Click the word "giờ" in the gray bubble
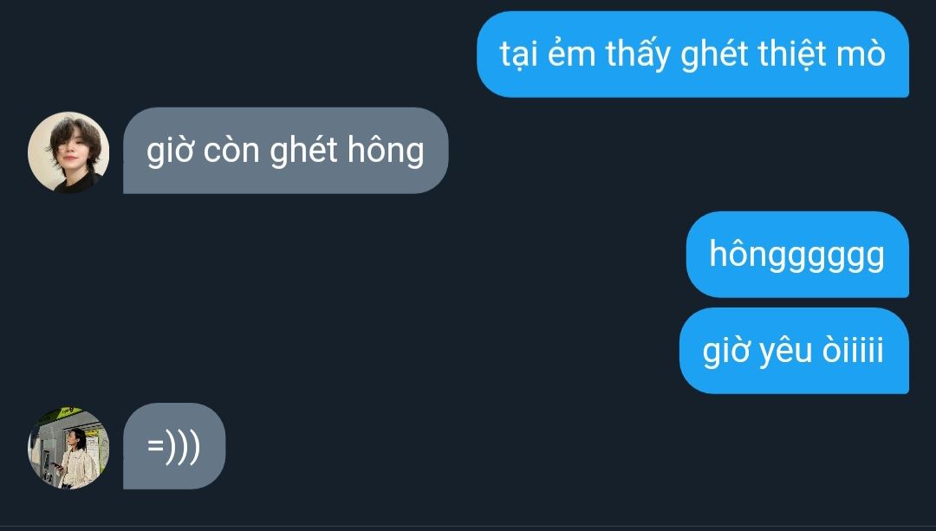Viewport: 936px width, 531px height. [170, 151]
